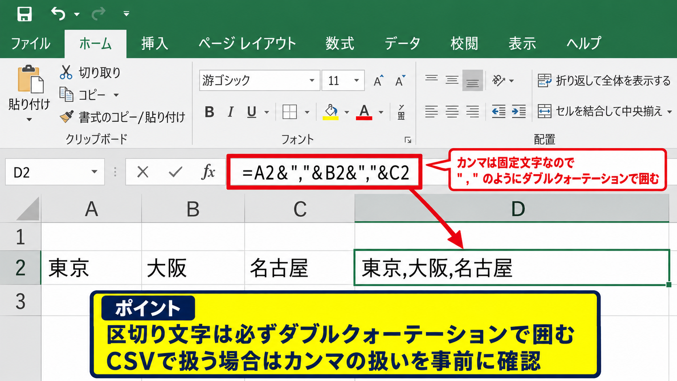Screen dimensions: 677x381
Task: Open the font name dropdown (游ゴシック)
Action: pyautogui.click(x=312, y=81)
